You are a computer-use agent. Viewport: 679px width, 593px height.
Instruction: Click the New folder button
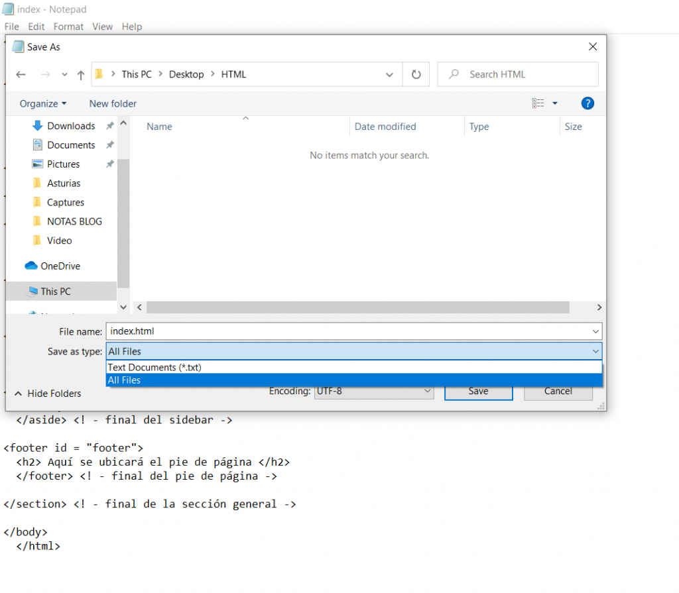[113, 103]
